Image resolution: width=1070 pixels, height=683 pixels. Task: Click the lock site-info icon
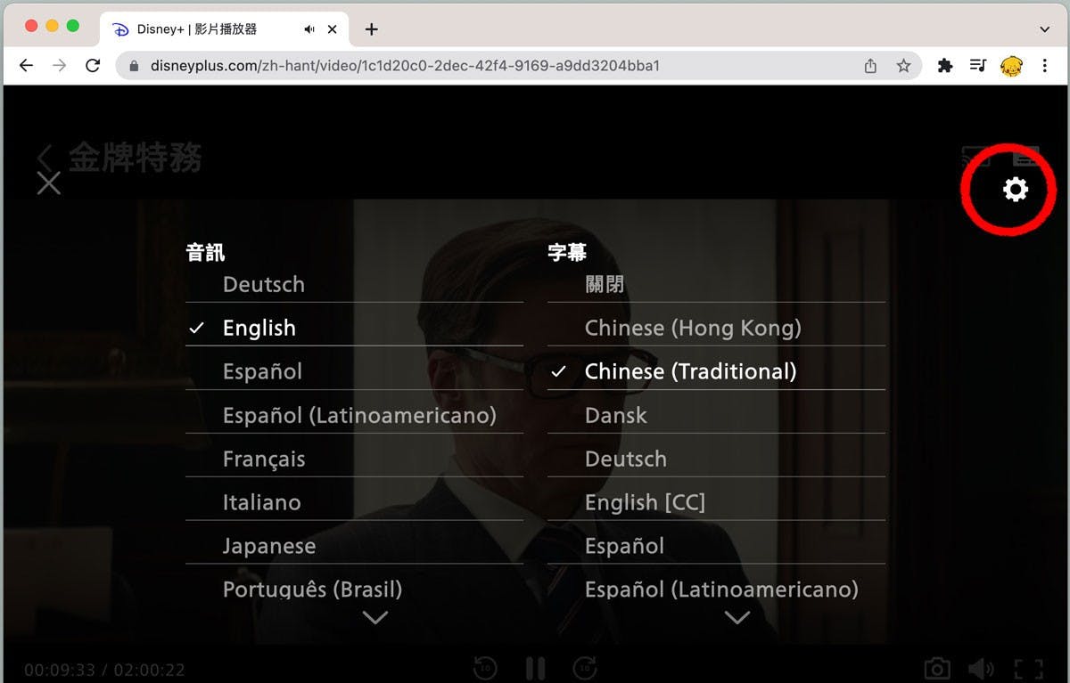point(135,66)
